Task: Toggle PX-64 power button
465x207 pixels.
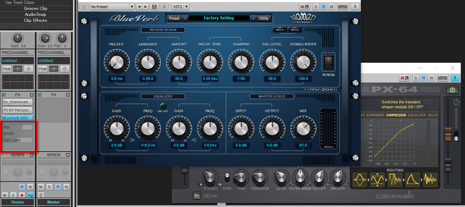Action: tap(452, 90)
